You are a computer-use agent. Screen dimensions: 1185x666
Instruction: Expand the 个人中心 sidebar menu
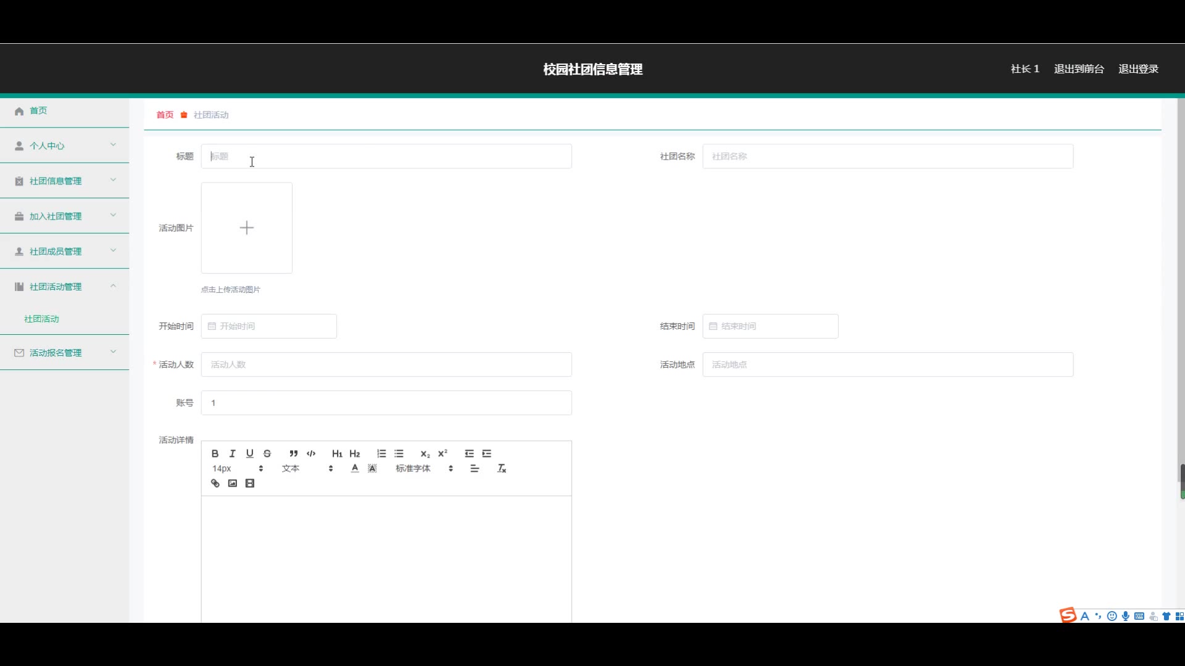click(64, 146)
